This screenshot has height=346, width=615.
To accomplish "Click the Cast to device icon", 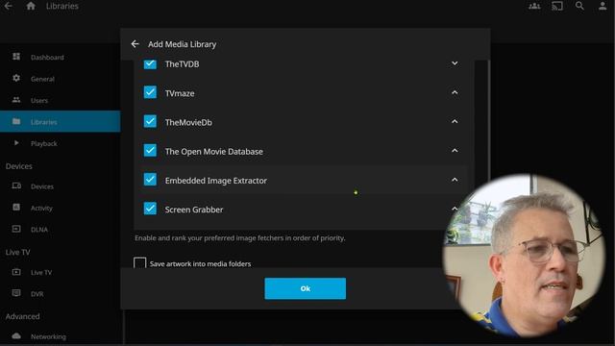I will [557, 6].
